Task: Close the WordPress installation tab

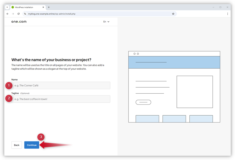Action: point(43,7)
